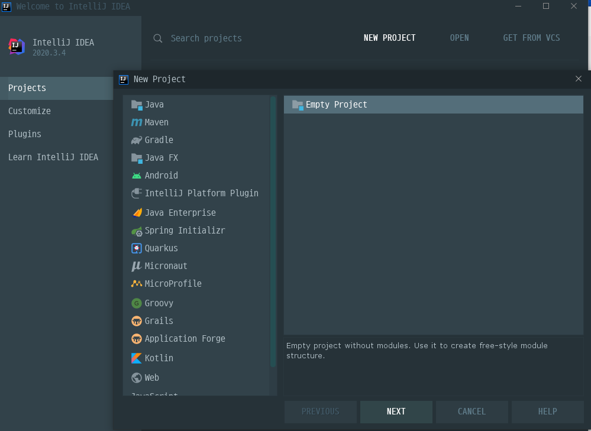Click the green Groovy G icon
This screenshot has height=431, width=591.
pos(137,303)
